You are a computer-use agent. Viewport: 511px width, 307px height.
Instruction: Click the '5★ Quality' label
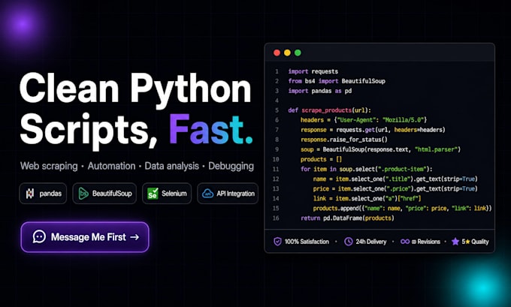(x=475, y=242)
